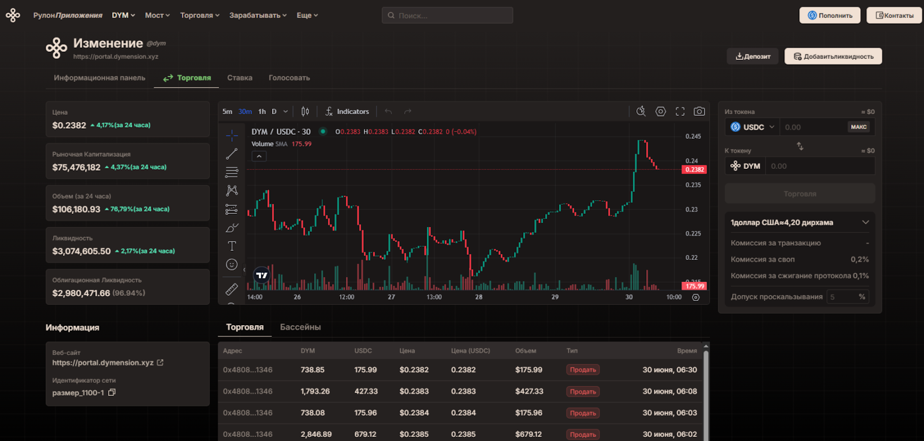Click the Пополнить button
This screenshot has height=441, width=924.
pyautogui.click(x=830, y=16)
